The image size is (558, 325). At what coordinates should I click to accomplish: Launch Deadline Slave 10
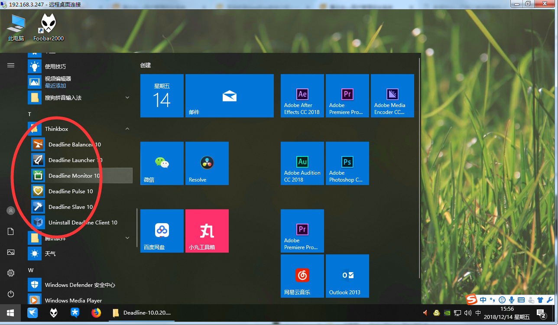point(71,207)
